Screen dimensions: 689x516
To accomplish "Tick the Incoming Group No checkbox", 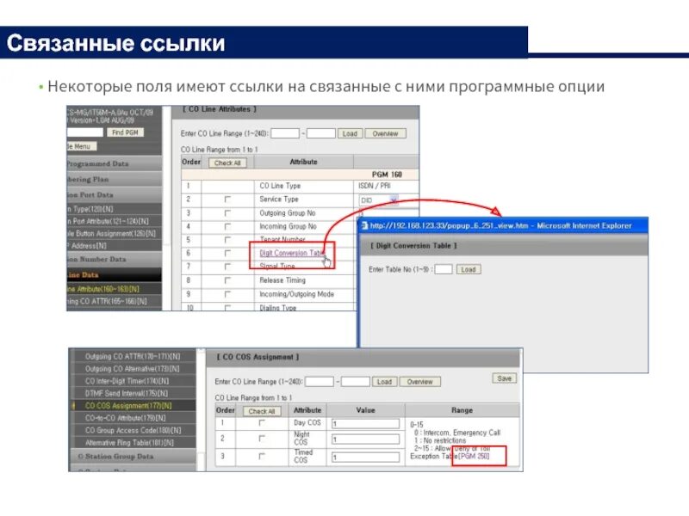I will coord(227,226).
